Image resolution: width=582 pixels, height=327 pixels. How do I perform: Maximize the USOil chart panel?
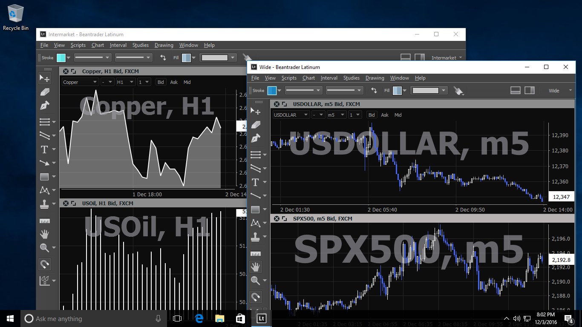point(73,203)
